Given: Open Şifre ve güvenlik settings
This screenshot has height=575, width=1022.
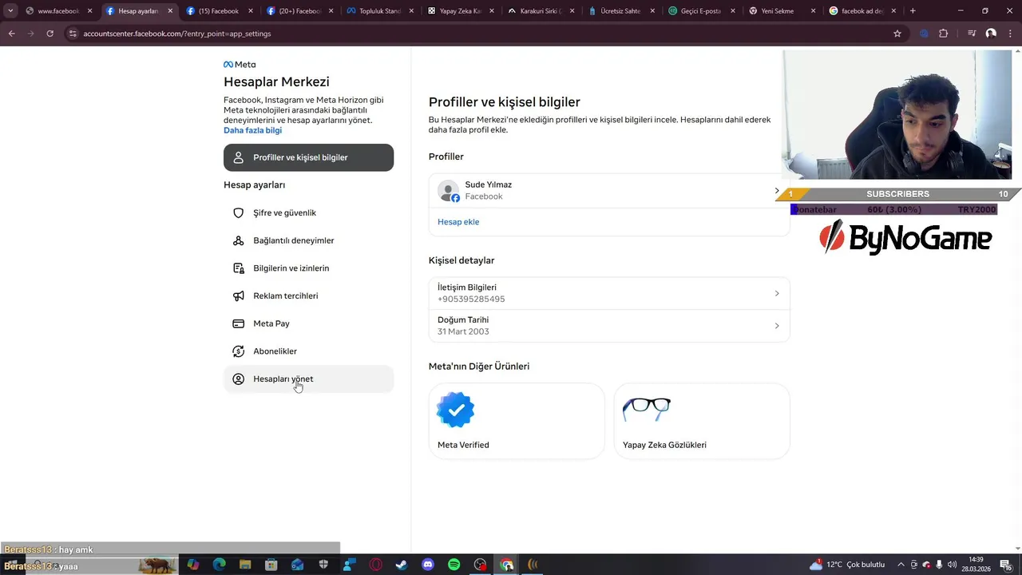Looking at the screenshot, I should click(x=308, y=213).
